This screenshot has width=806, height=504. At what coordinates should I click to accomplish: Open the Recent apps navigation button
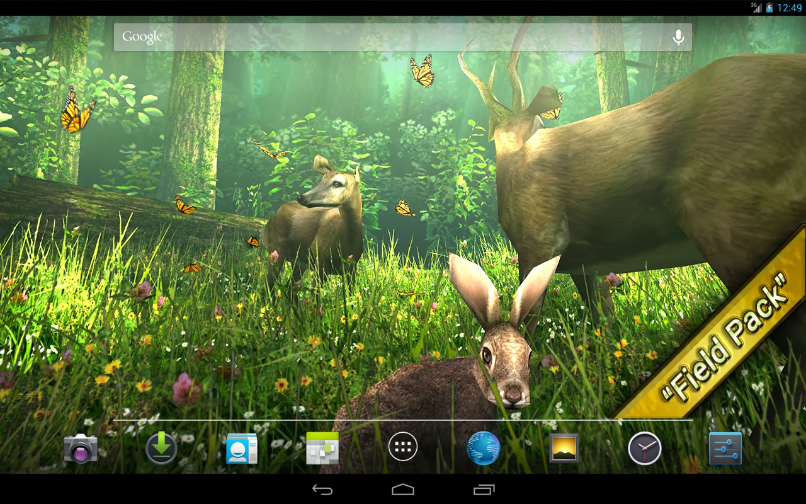[484, 490]
